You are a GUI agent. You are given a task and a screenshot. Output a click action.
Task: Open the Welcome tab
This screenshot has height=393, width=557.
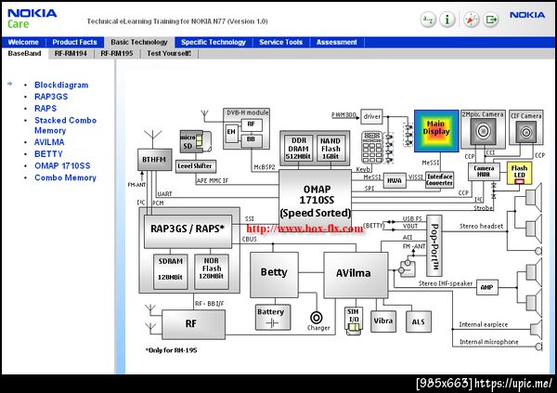(x=23, y=43)
